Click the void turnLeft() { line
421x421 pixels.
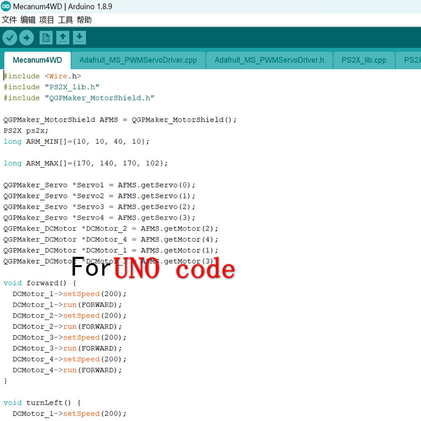[43, 403]
